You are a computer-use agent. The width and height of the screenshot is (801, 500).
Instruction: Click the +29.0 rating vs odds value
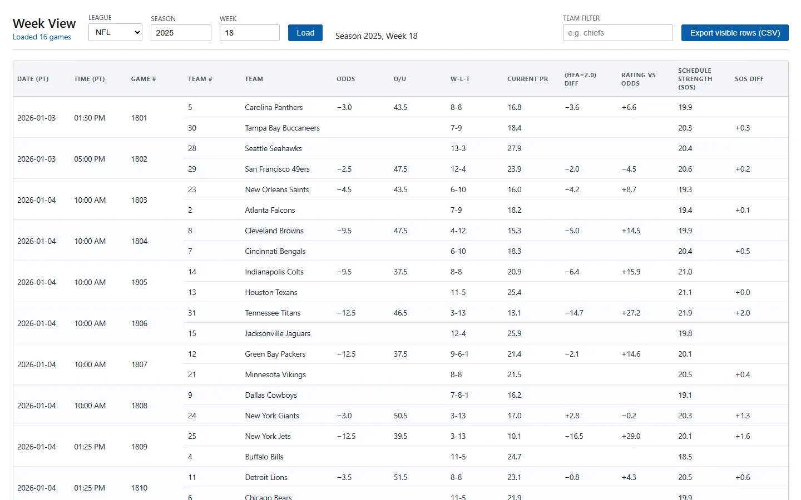631,436
